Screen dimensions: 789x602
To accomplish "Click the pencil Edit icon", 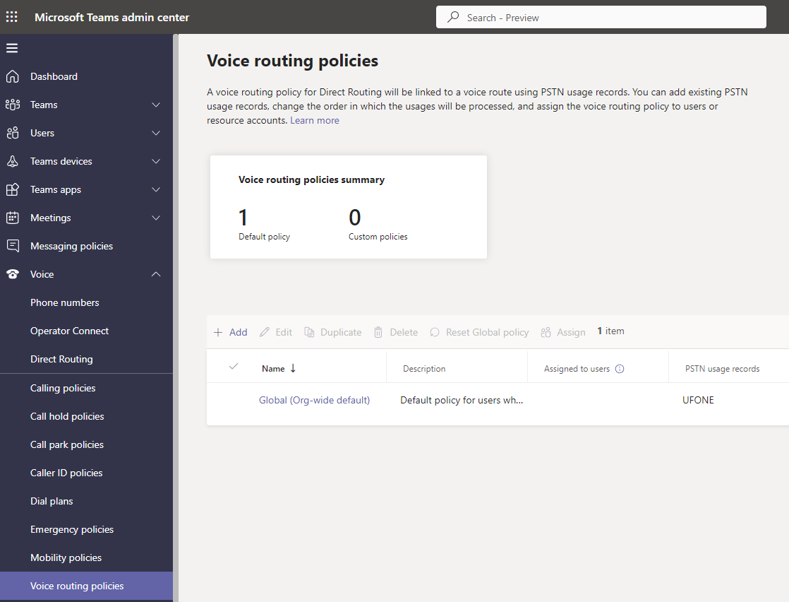I will (x=264, y=333).
